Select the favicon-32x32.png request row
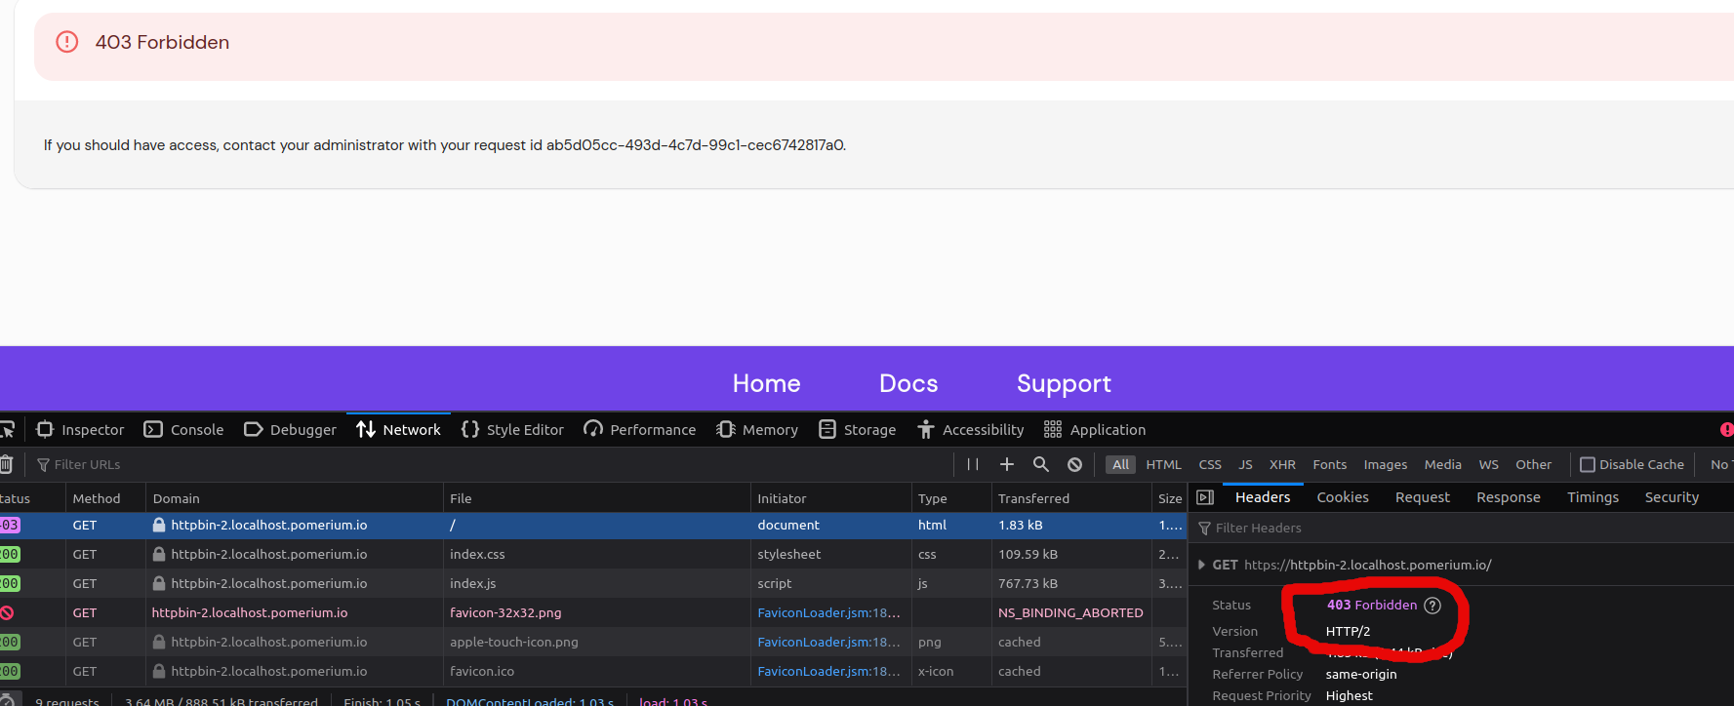The width and height of the screenshot is (1734, 706). [x=593, y=612]
